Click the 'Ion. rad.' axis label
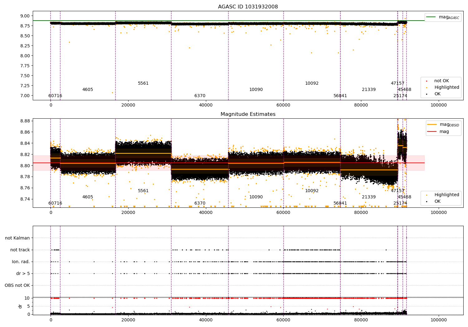The height and width of the screenshot is (327, 468). pos(21,262)
